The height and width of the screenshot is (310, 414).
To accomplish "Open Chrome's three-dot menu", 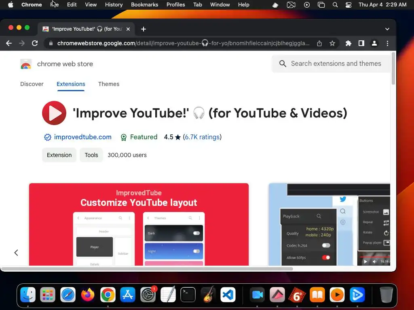I will pyautogui.click(x=387, y=43).
